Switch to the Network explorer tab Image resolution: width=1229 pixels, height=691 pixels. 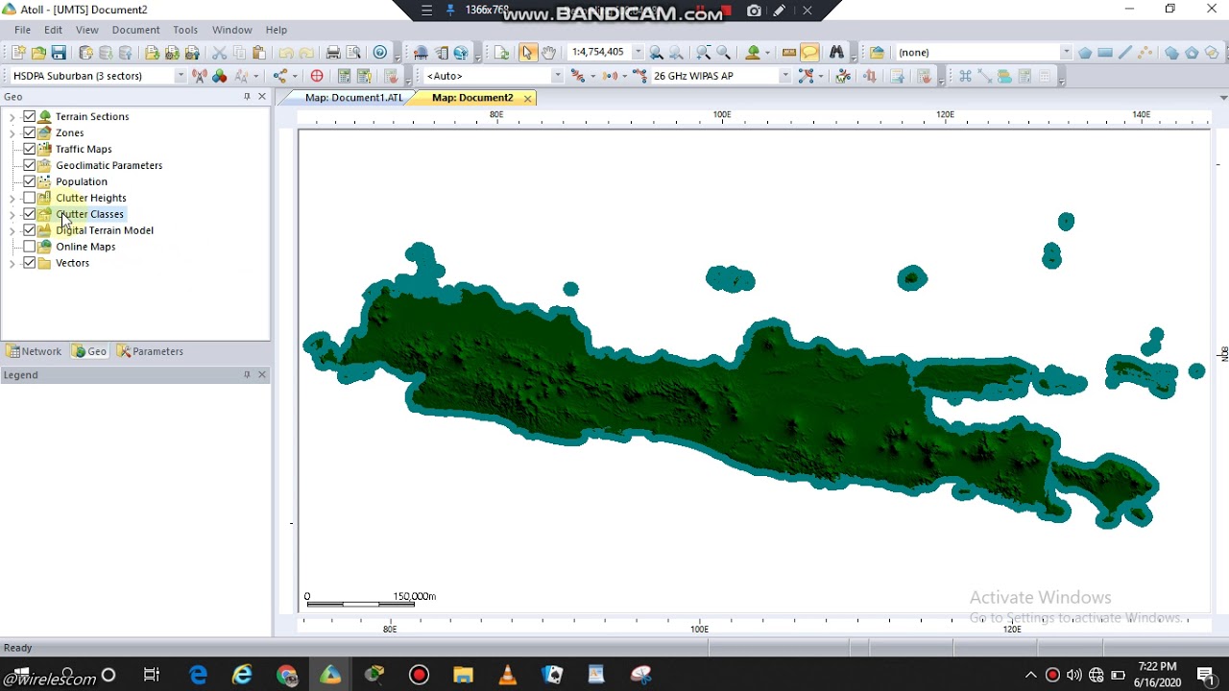[x=34, y=351]
